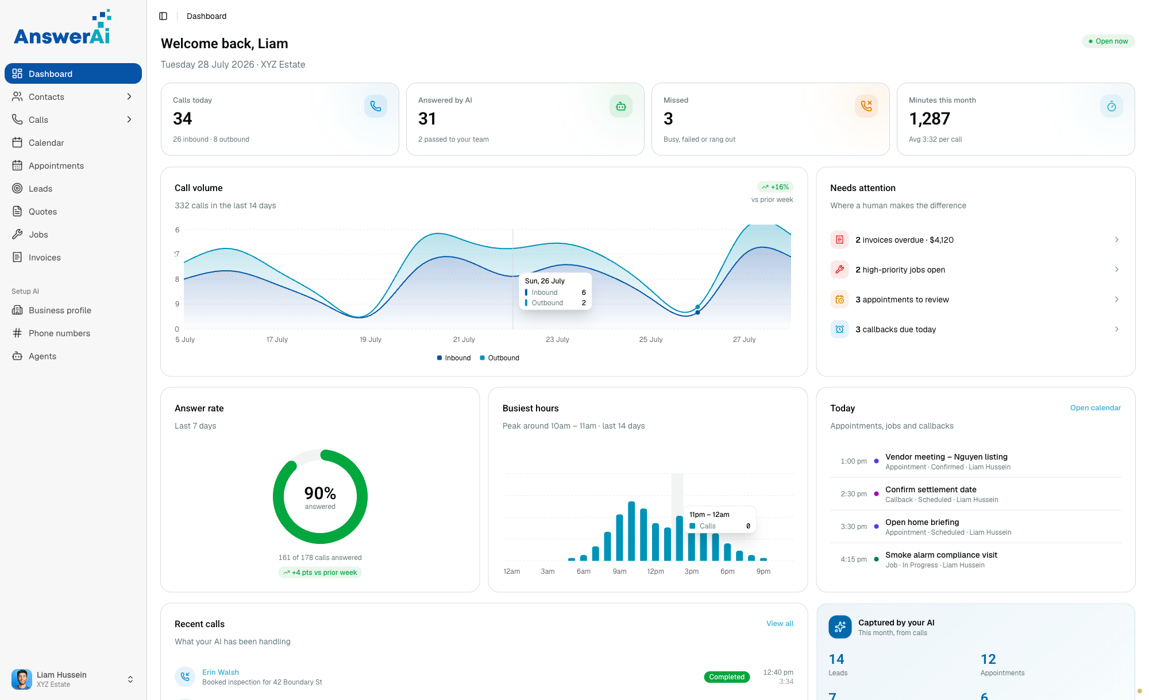
Task: Click +4 pts vs prior week badge
Action: pos(320,573)
